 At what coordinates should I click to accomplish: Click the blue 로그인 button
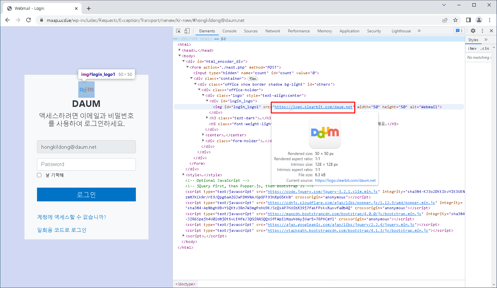[86, 195]
